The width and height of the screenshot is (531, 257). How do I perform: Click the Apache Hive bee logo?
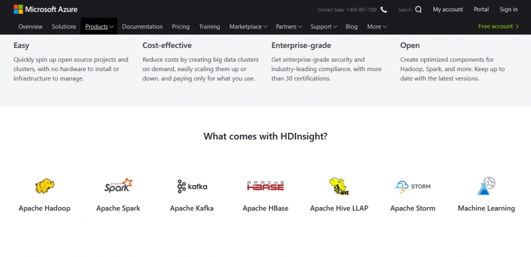[339, 186]
